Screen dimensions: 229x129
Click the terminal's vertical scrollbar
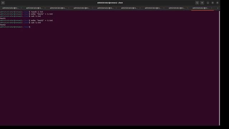pos(219,68)
